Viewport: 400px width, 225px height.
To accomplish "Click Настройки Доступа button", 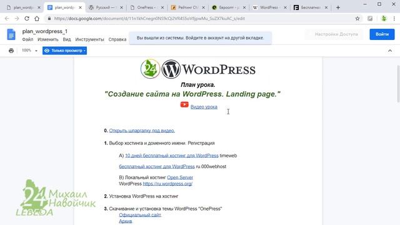I will point(334,34).
